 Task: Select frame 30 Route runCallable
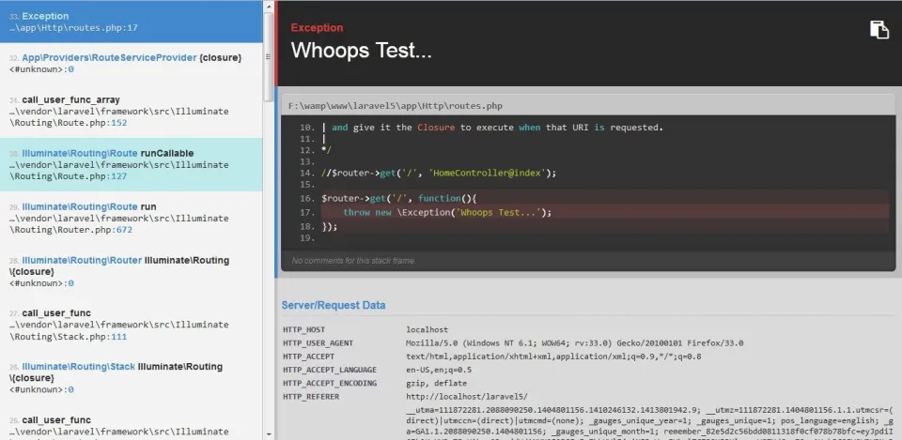point(132,164)
